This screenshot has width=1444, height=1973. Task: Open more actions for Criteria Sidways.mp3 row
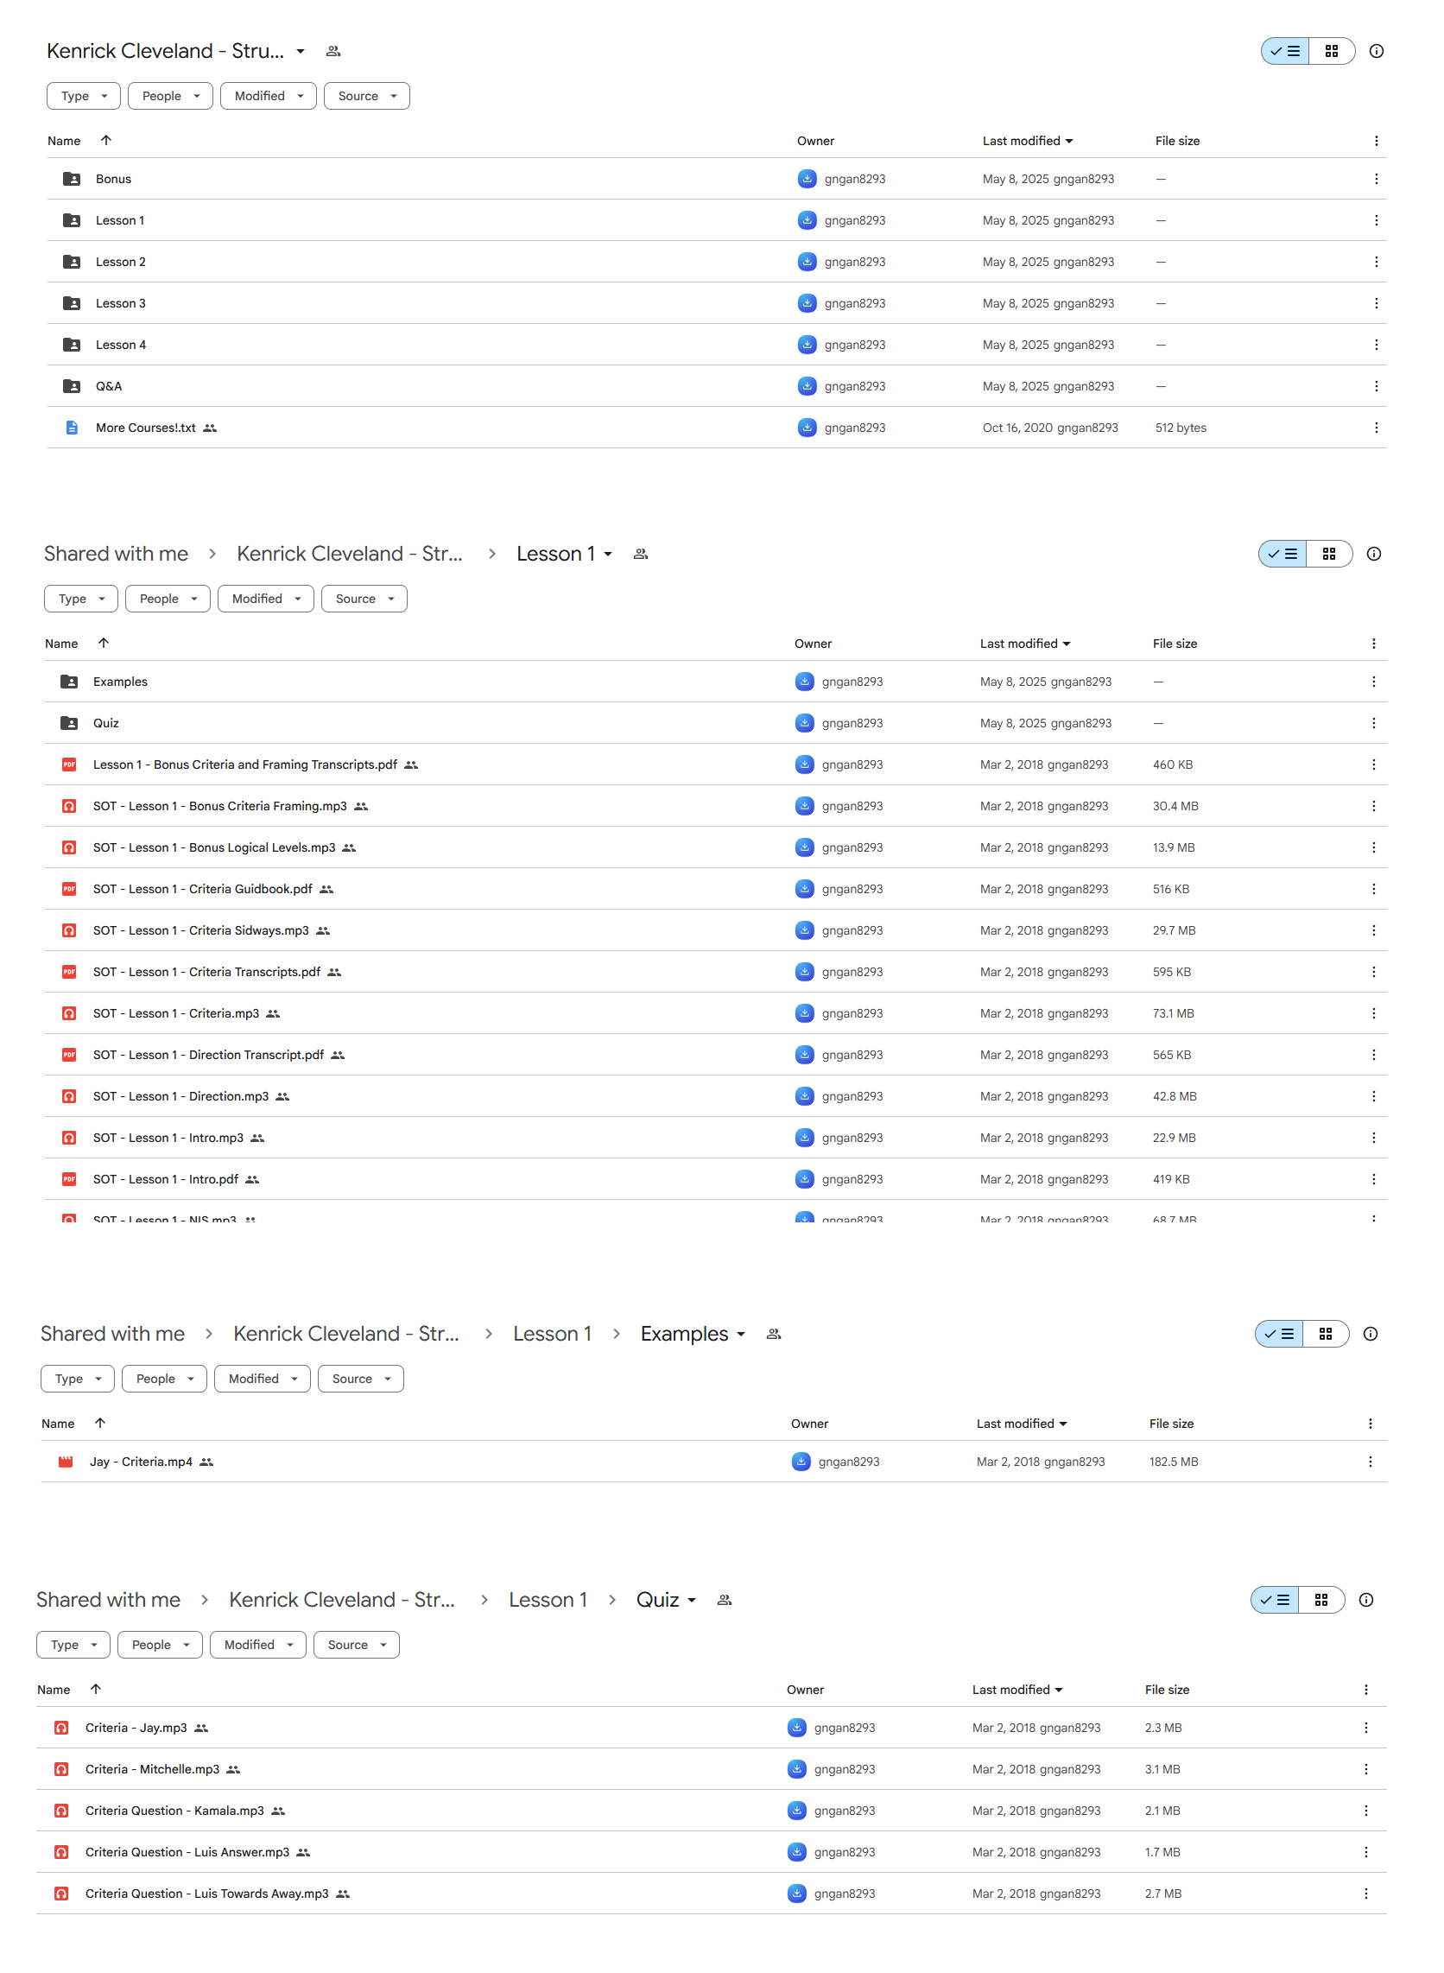(1373, 930)
